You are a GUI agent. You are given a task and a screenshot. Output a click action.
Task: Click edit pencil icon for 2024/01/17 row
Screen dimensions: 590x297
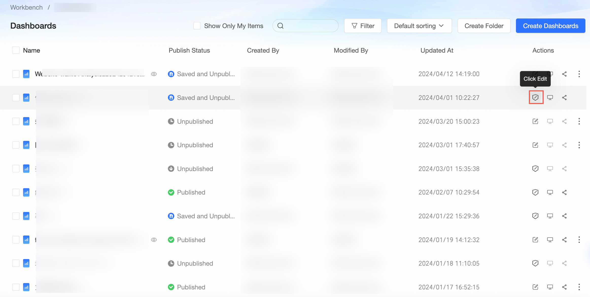pyautogui.click(x=535, y=287)
